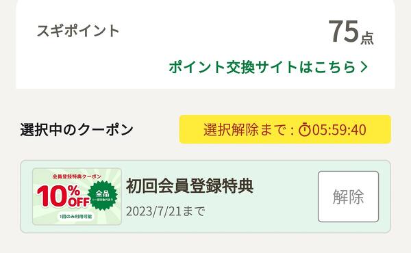Click the yellow 選択解除まで banner
Screen dimensions: 411x253
pyautogui.click(x=285, y=129)
